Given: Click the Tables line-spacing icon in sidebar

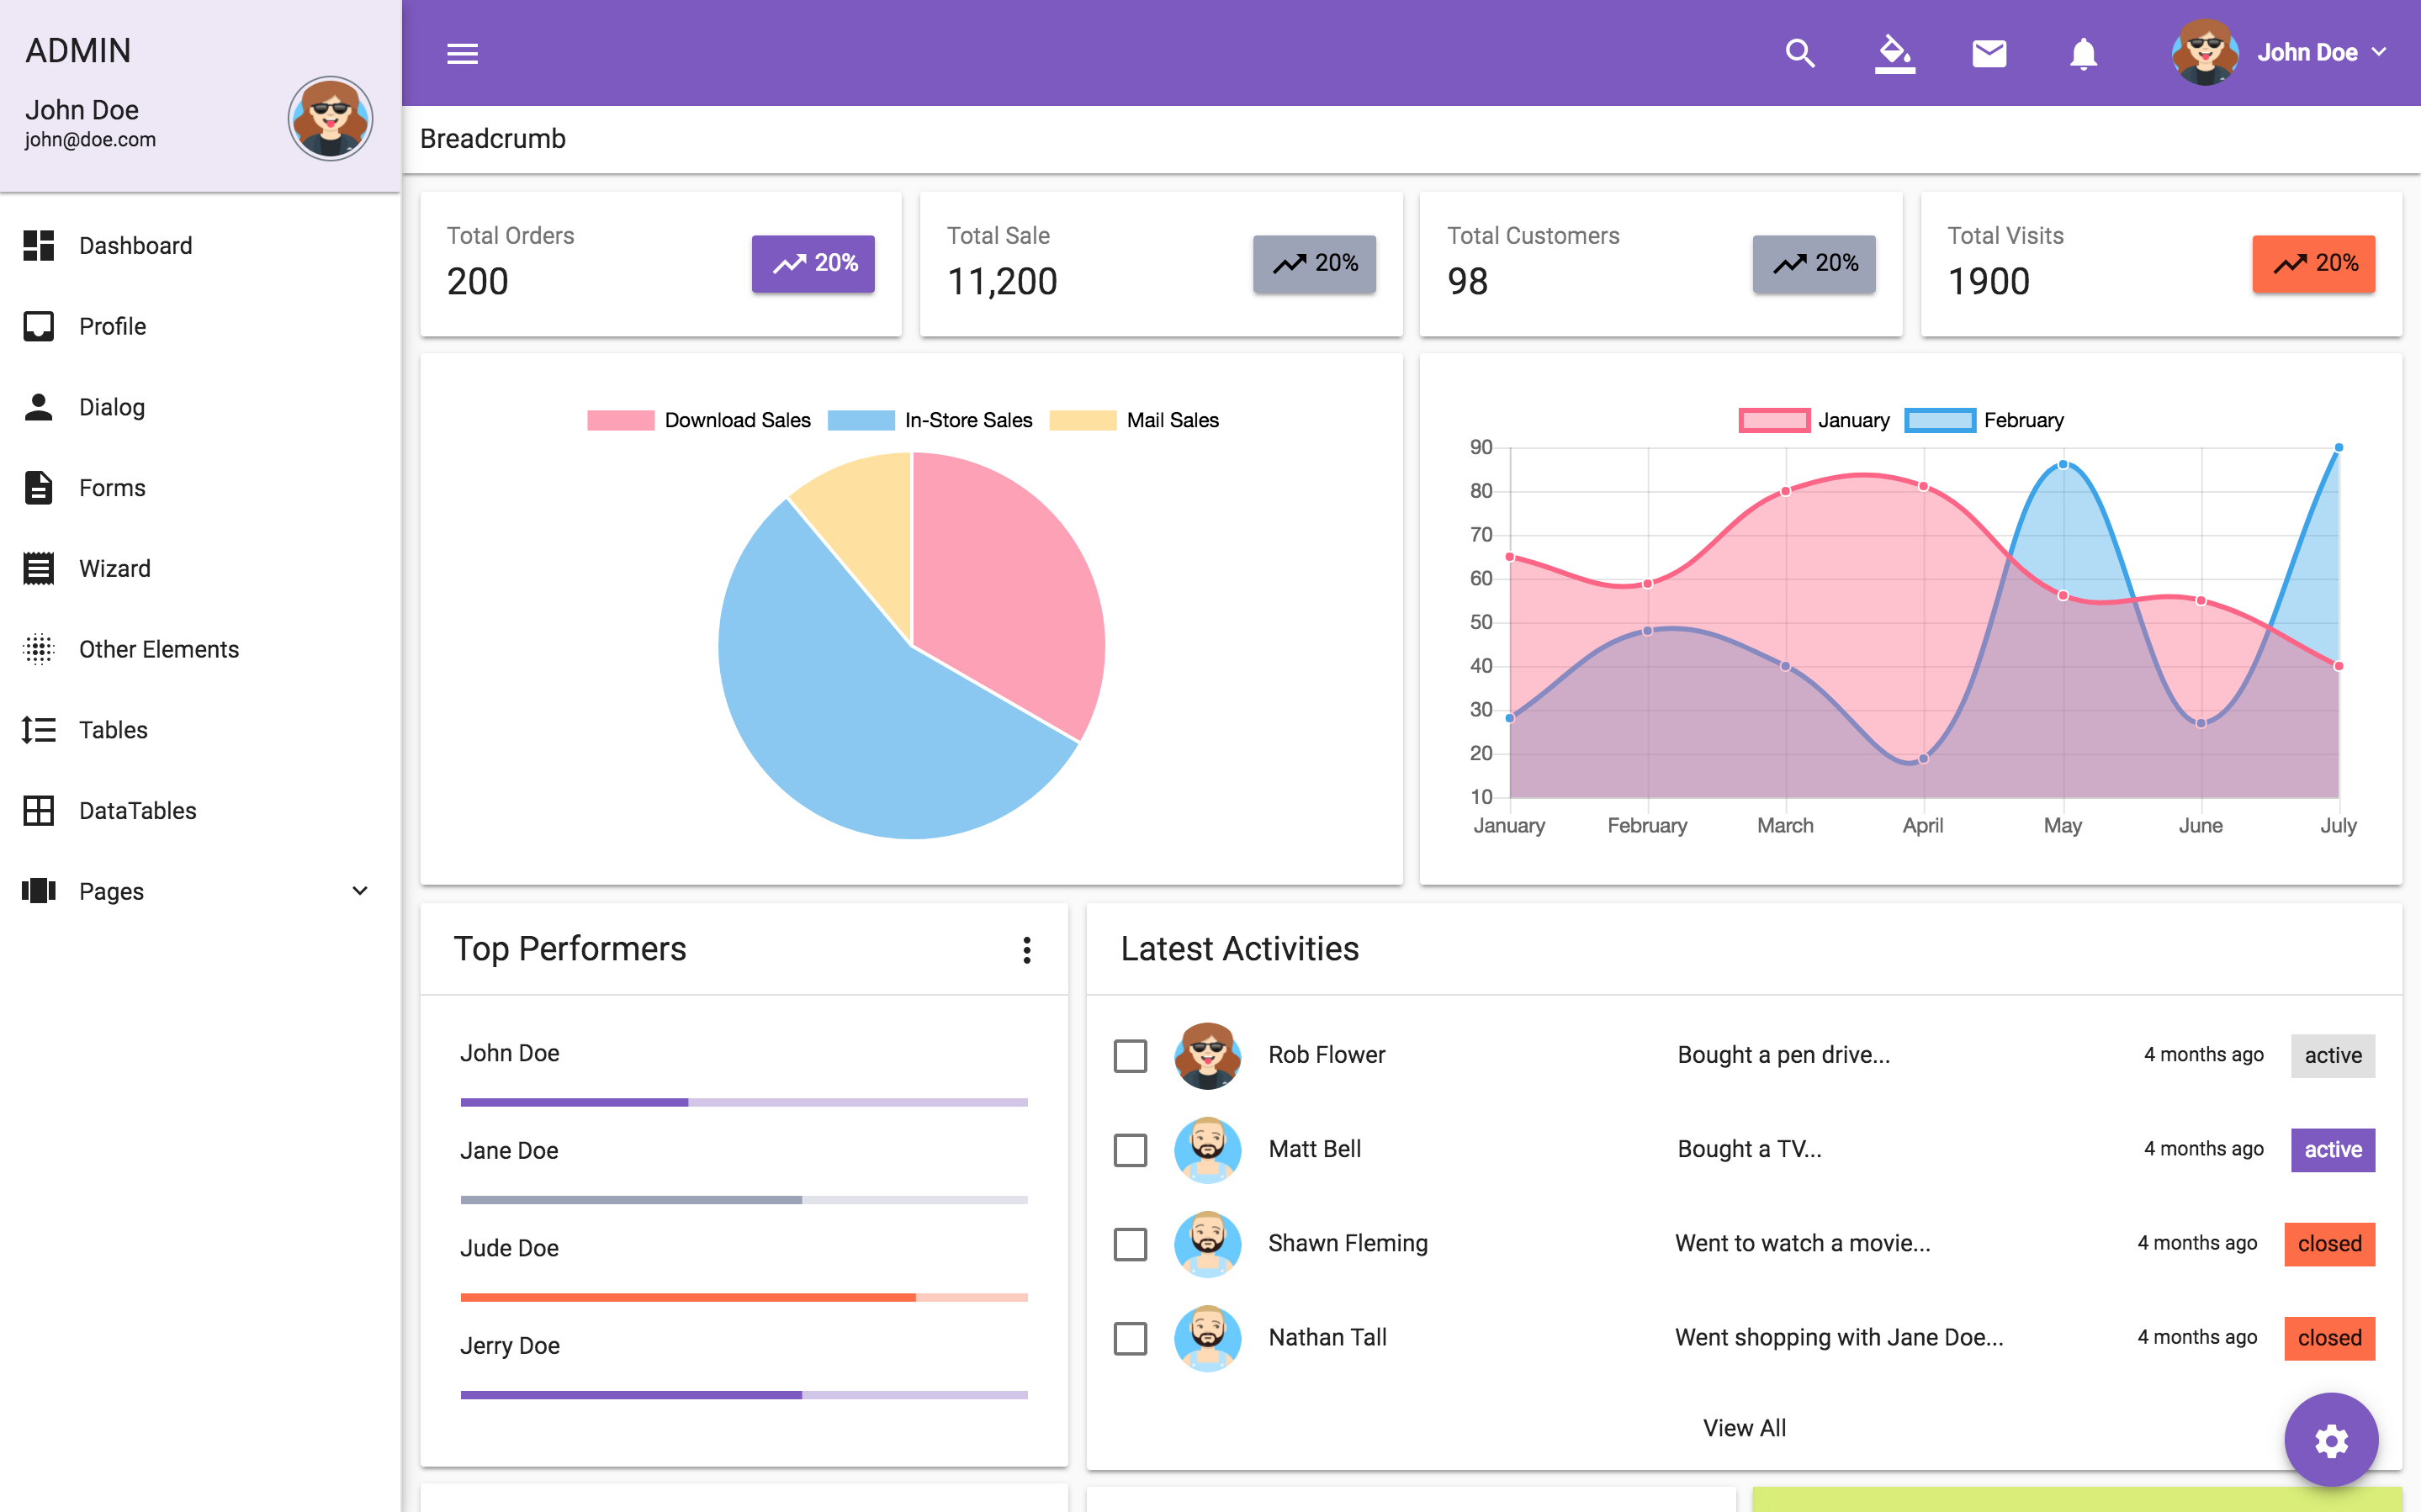Looking at the screenshot, I should tap(39, 730).
